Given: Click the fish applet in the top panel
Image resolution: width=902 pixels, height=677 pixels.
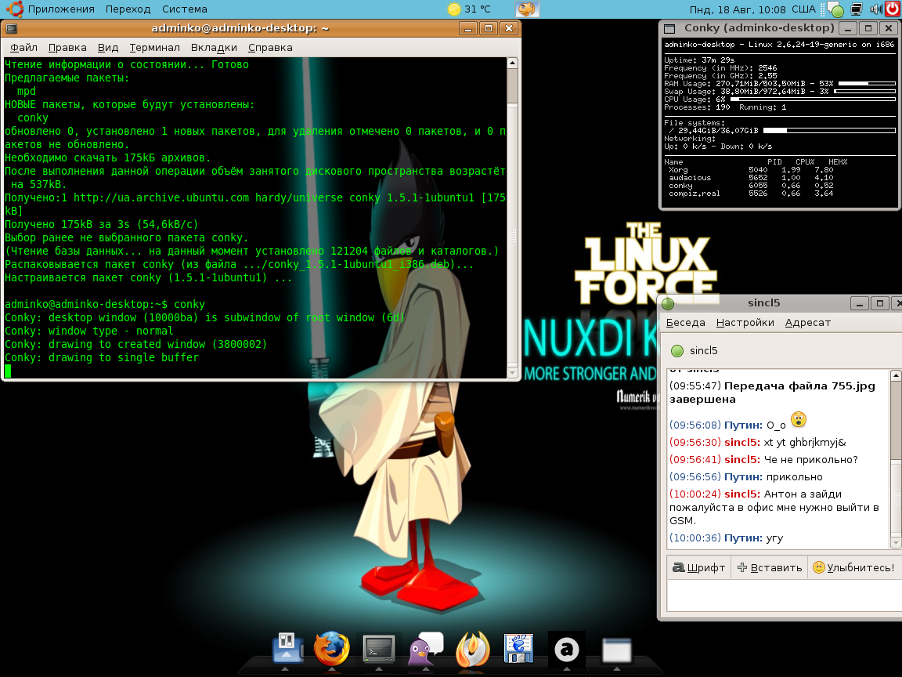Looking at the screenshot, I should [527, 9].
